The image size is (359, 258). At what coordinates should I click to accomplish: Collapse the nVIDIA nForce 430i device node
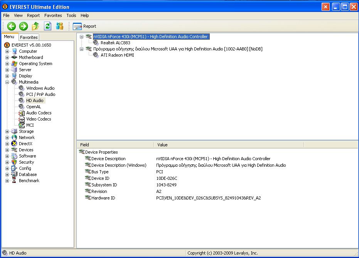(x=81, y=37)
